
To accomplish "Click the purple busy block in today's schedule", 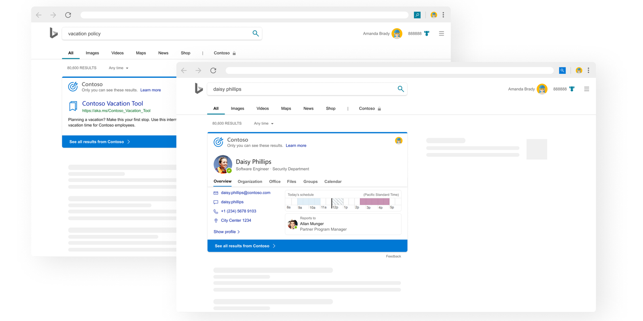I will point(375,201).
